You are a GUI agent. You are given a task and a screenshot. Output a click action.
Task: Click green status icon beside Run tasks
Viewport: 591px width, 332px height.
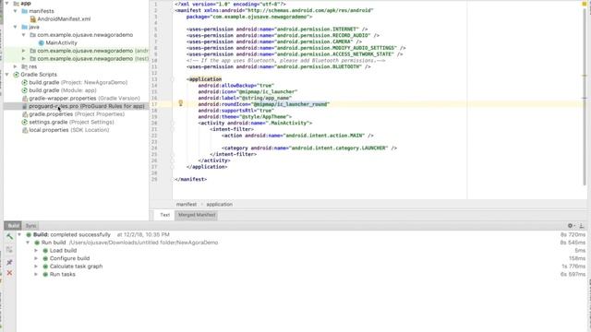[x=45, y=274]
